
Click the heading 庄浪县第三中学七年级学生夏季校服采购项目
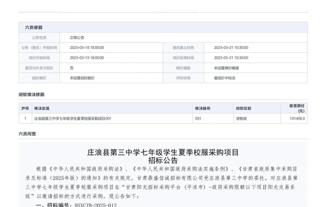(x=163, y=152)
